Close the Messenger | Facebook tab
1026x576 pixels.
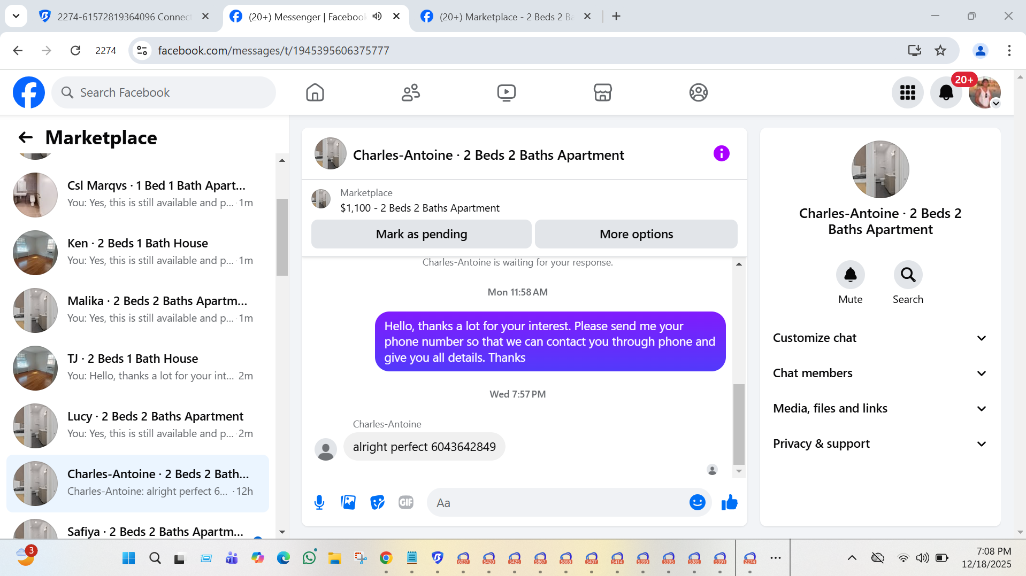(x=396, y=16)
